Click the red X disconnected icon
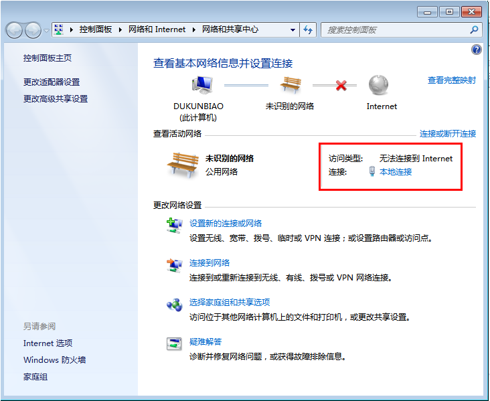Viewport: 490px width, 401px height. coord(341,86)
